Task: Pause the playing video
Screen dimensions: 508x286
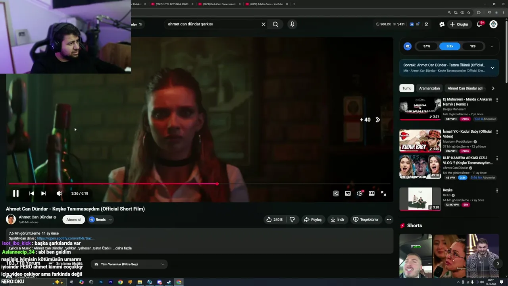Action: tap(16, 193)
